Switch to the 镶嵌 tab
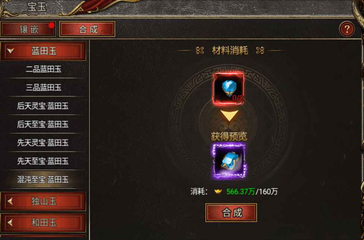364x240 pixels. pos(28,29)
